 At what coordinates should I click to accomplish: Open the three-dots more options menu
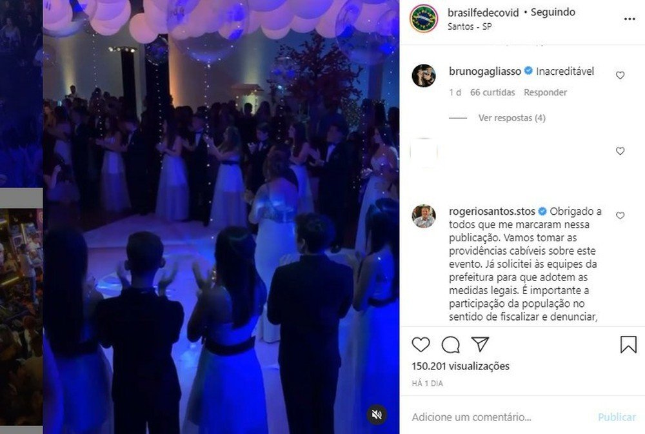click(630, 19)
